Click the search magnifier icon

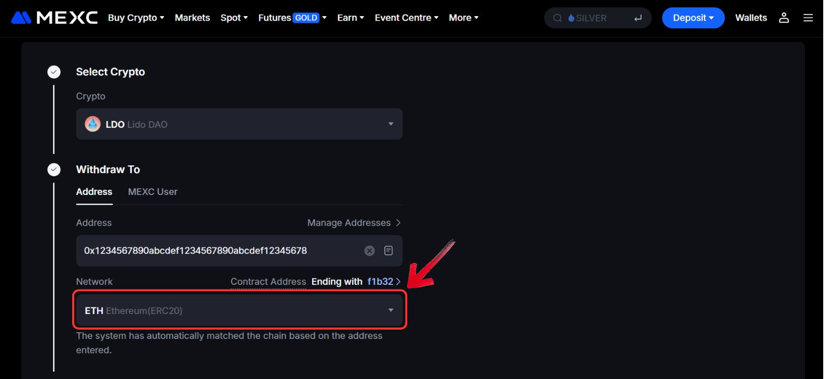(557, 18)
